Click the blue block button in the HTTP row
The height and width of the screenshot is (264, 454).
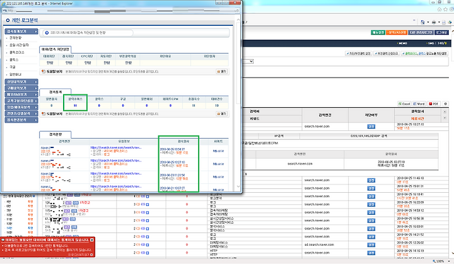[371, 253]
